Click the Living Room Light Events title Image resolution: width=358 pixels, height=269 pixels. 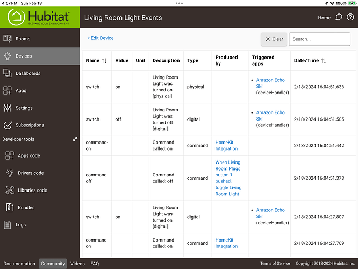tap(123, 18)
